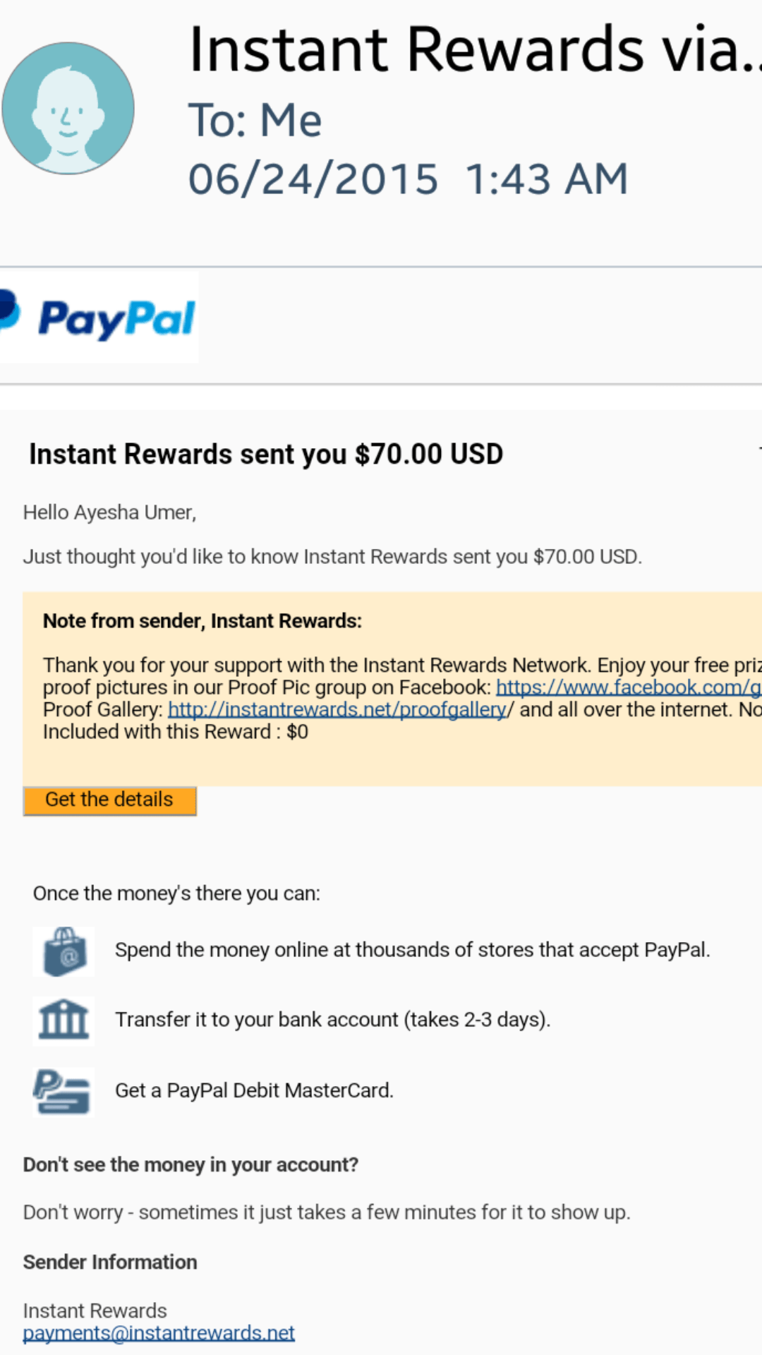This screenshot has height=1355, width=762.
Task: Tap the 06/24/2015 1:43 AM timestamp
Action: coord(408,179)
